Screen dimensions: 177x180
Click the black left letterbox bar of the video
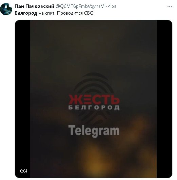click(22, 99)
